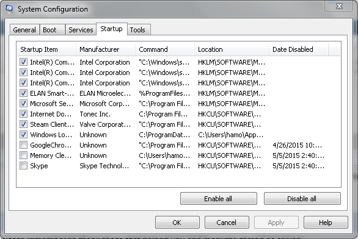Select the GoogleChro... startup item name
358x239 pixels.
coord(51,145)
